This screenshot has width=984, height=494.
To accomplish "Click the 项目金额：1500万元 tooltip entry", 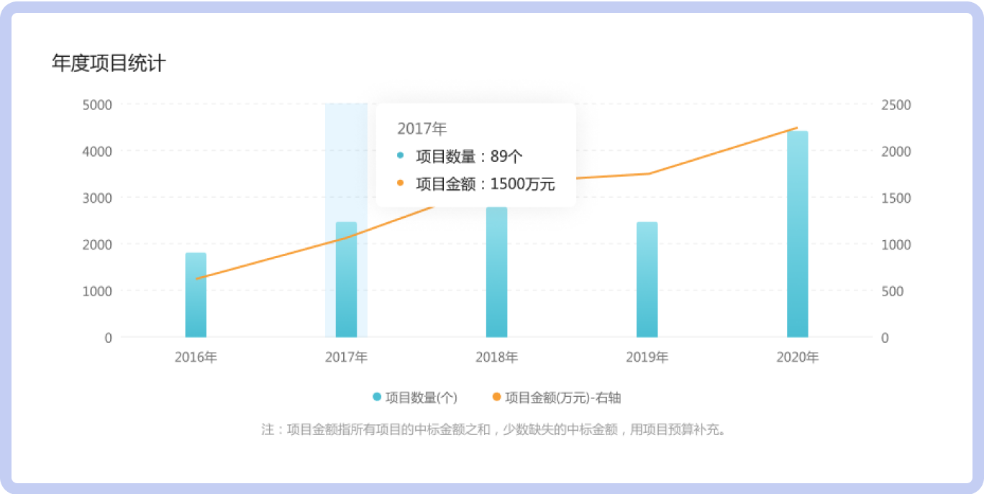I will pyautogui.click(x=484, y=184).
